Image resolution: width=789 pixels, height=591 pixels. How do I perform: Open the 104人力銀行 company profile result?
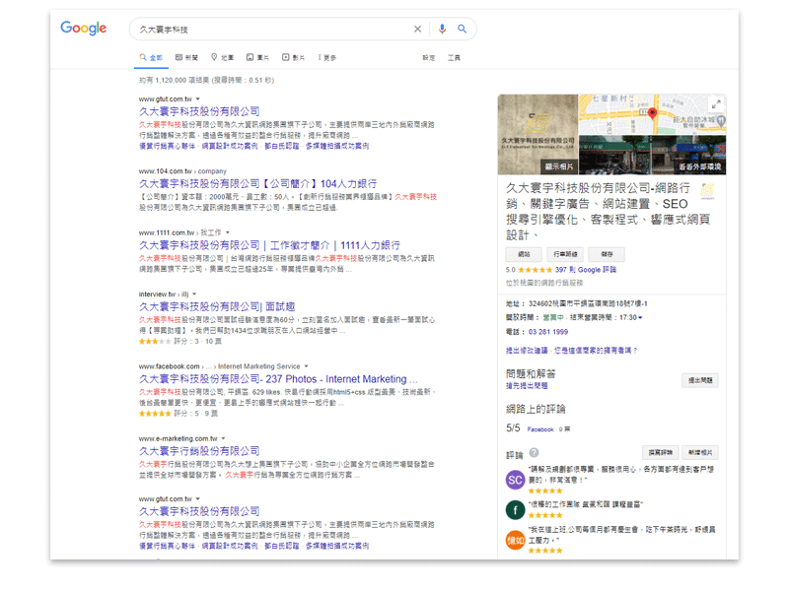257,184
